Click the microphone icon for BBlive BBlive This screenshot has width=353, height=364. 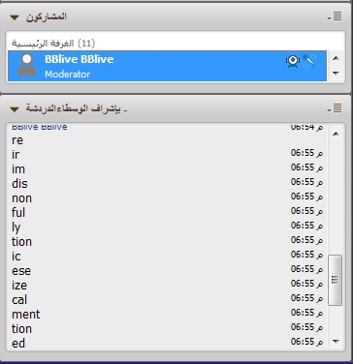click(x=309, y=61)
